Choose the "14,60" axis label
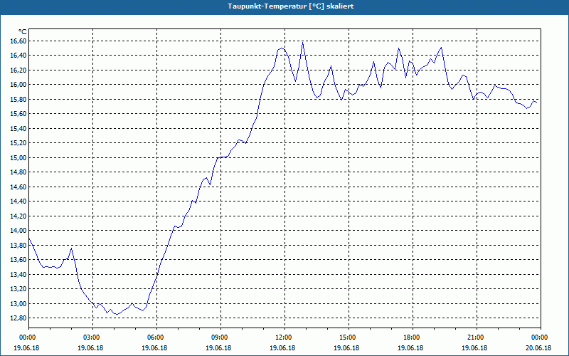Image resolution: width=569 pixels, height=356 pixels. tap(18, 187)
